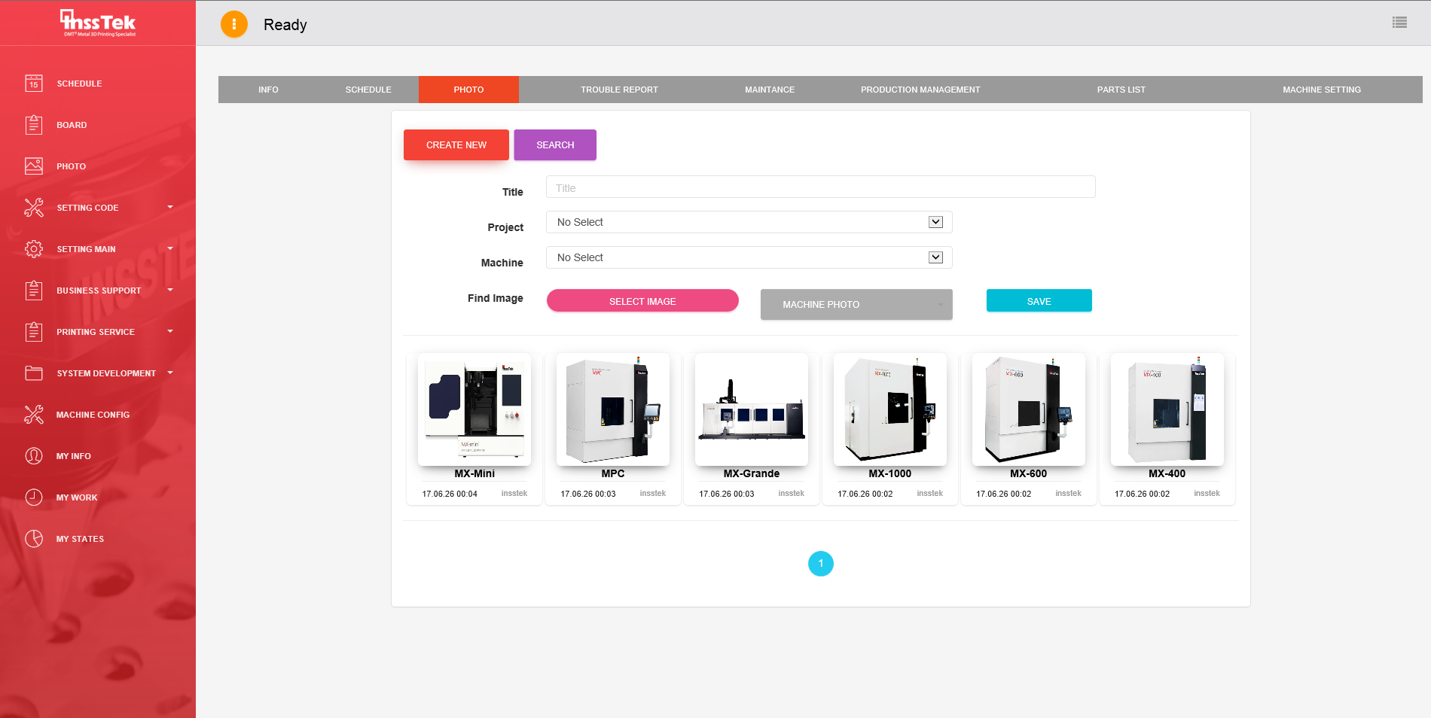Expand the Machine Photo type dropdown
Viewport: 1431px width, 718px height.
click(856, 305)
